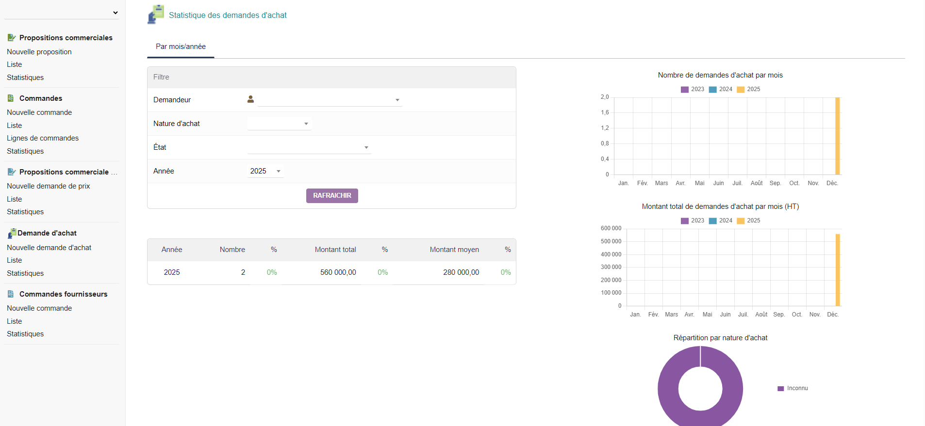Select the Par mois/année tab
The height and width of the screenshot is (426, 925).
pos(181,47)
